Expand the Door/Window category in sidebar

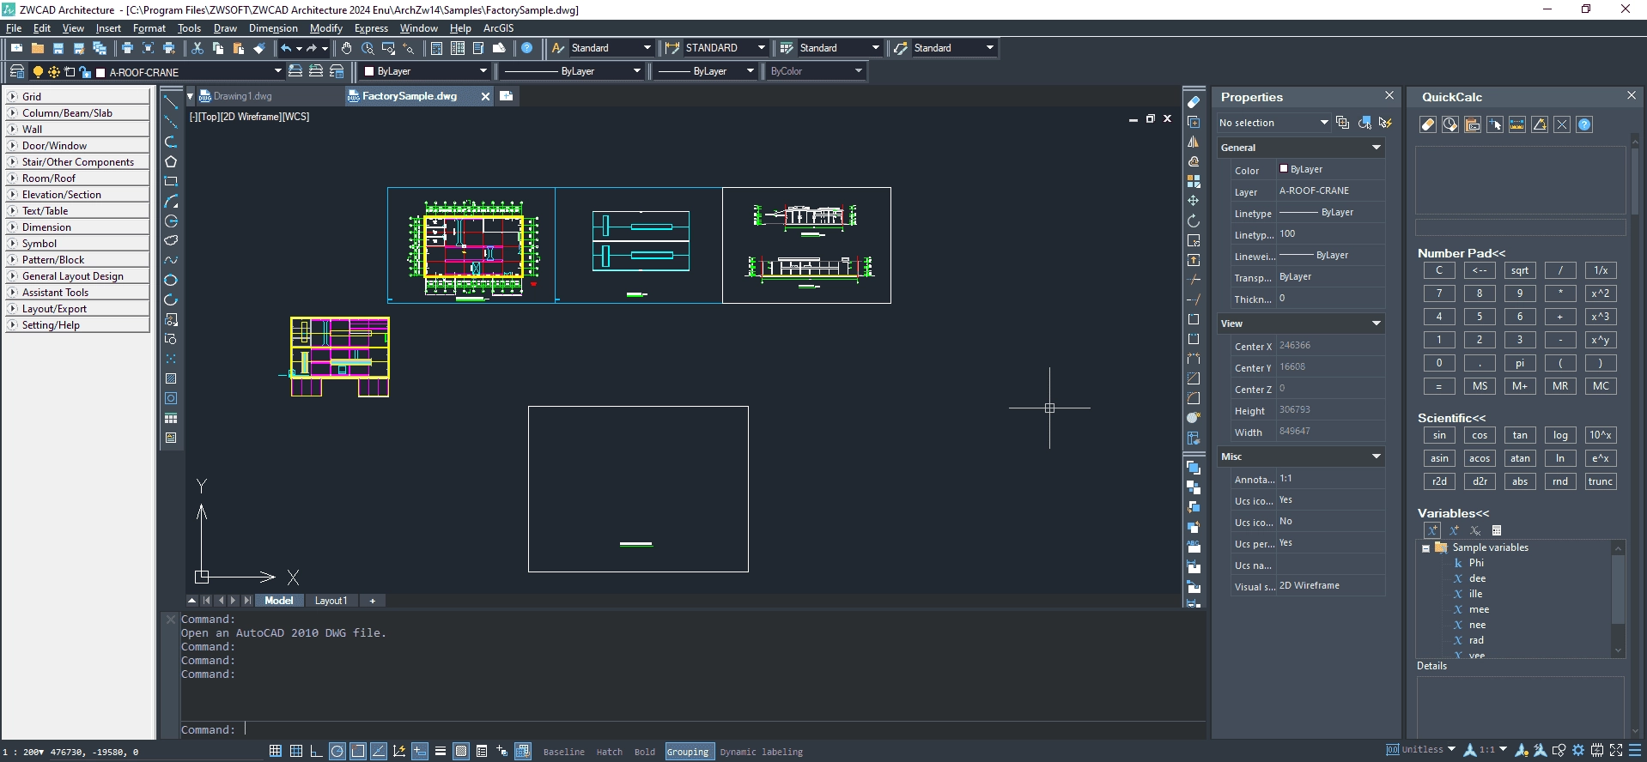point(13,145)
